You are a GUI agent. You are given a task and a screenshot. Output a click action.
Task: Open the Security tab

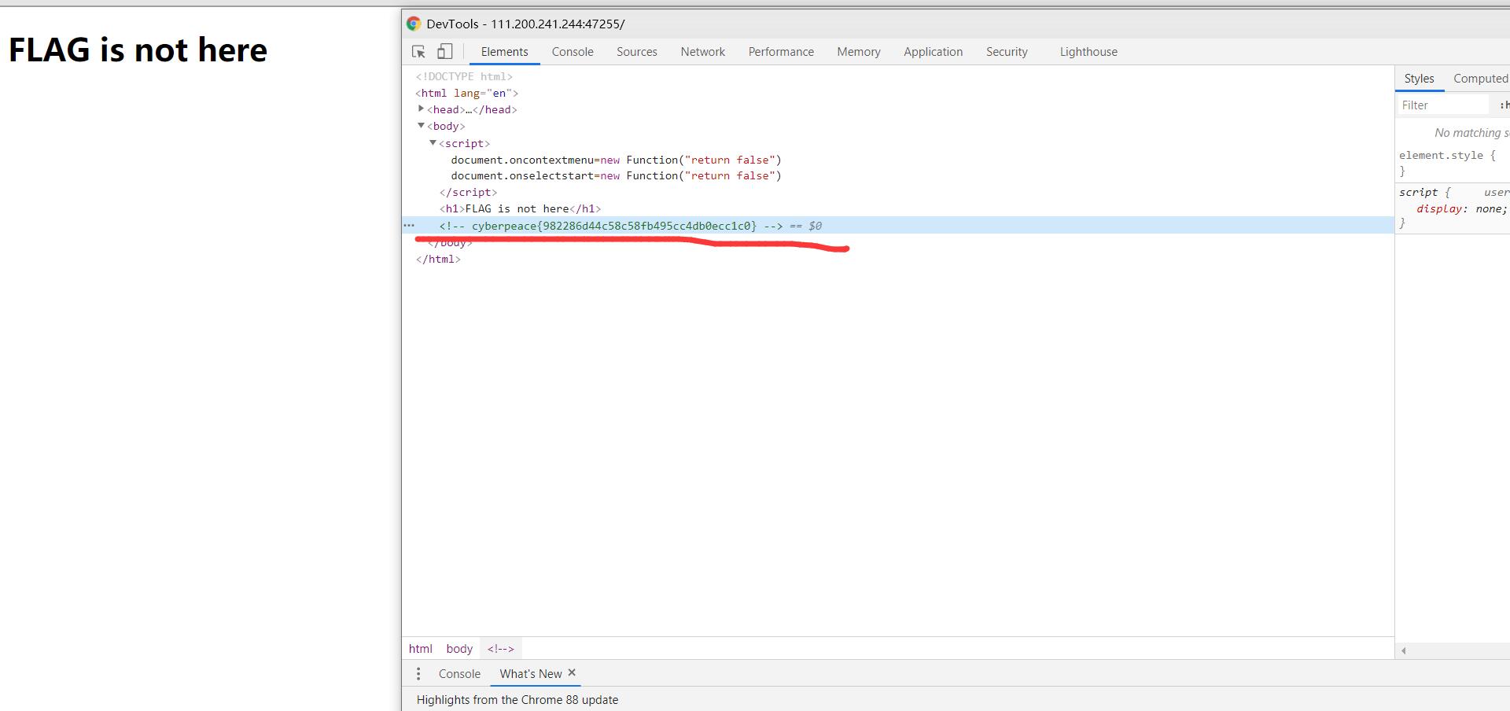pos(1007,52)
